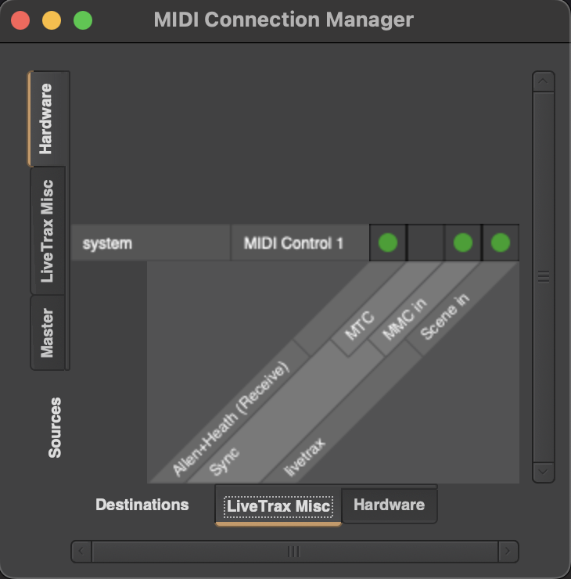Viewport: 571px width, 579px height.
Task: Select the Hardware sources tab
Action: click(x=47, y=119)
